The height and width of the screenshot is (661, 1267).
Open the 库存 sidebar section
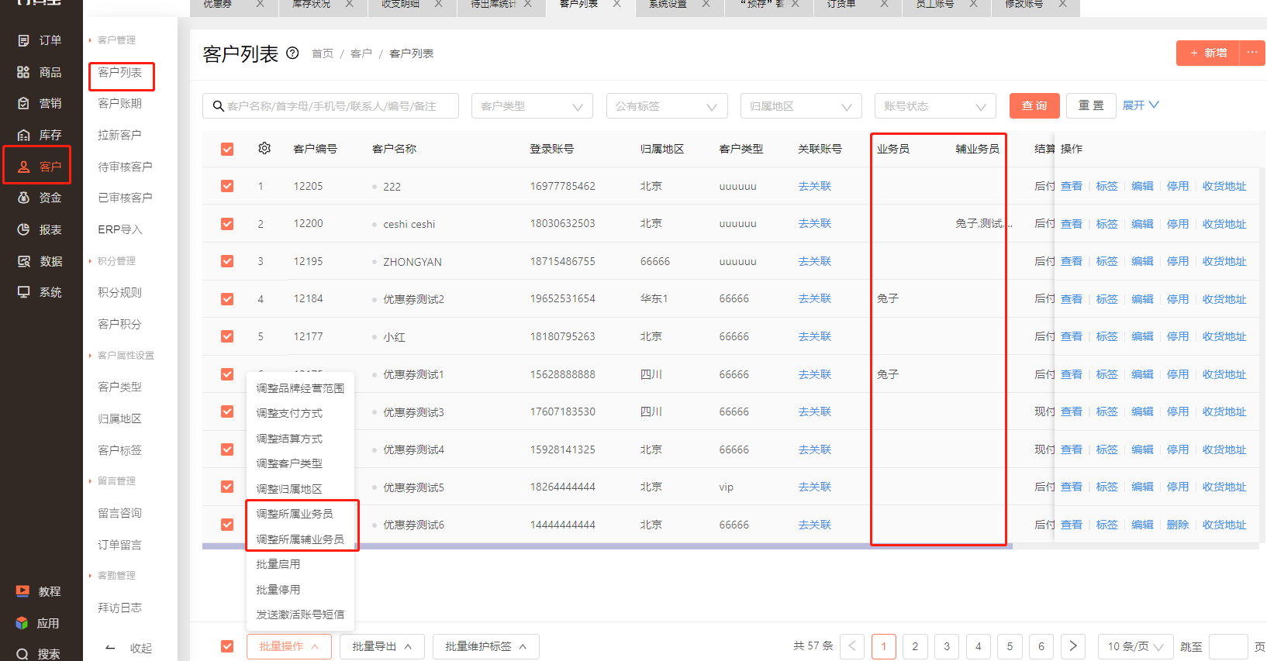[39, 135]
